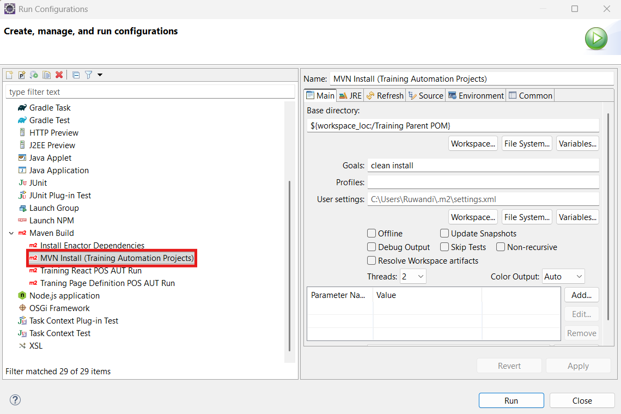
Task: Click the New prototype configuration icon
Action: pyautogui.click(x=22, y=75)
